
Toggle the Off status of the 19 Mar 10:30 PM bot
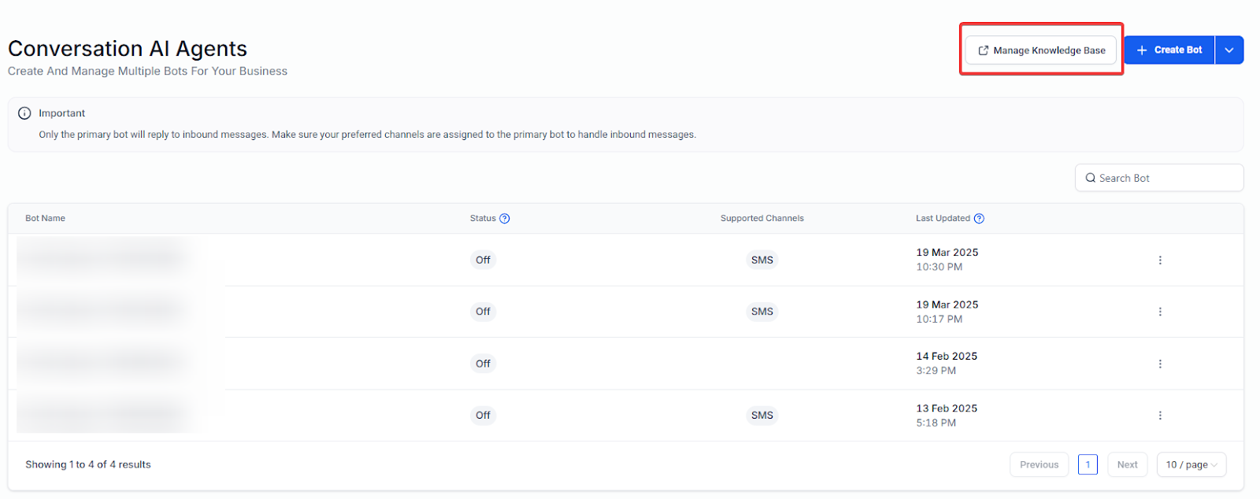point(483,260)
